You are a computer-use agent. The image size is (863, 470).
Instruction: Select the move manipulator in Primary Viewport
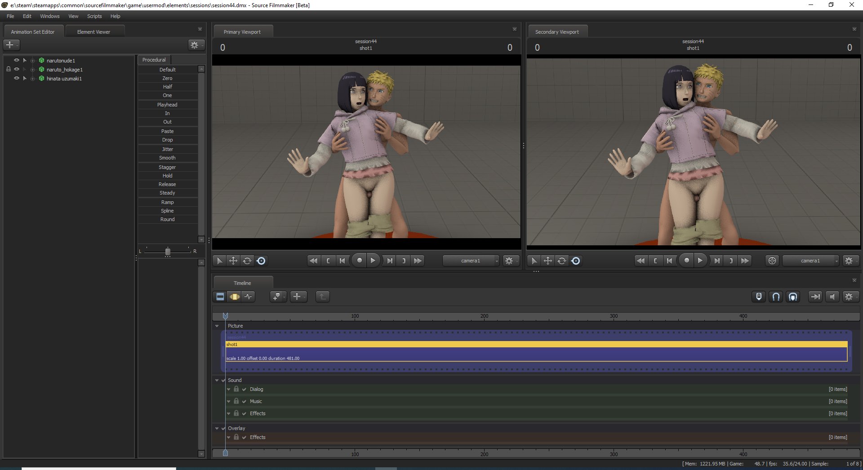tap(233, 261)
